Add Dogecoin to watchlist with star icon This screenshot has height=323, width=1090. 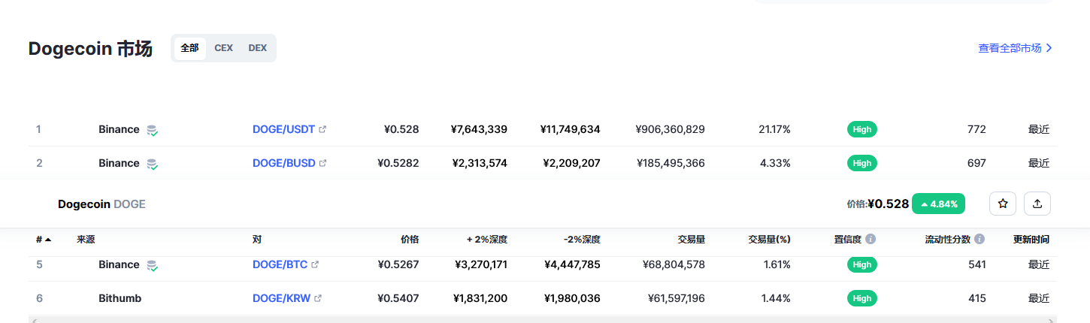click(x=1003, y=204)
